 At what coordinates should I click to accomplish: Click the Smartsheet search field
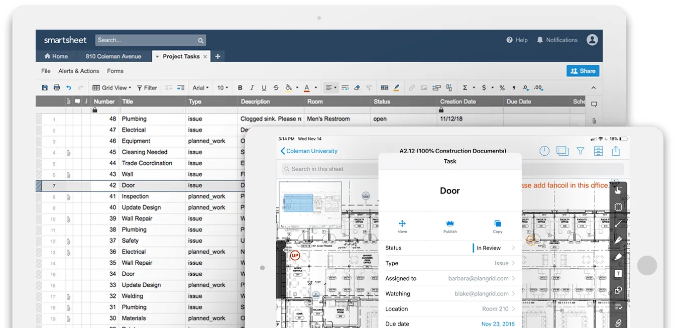click(x=151, y=40)
